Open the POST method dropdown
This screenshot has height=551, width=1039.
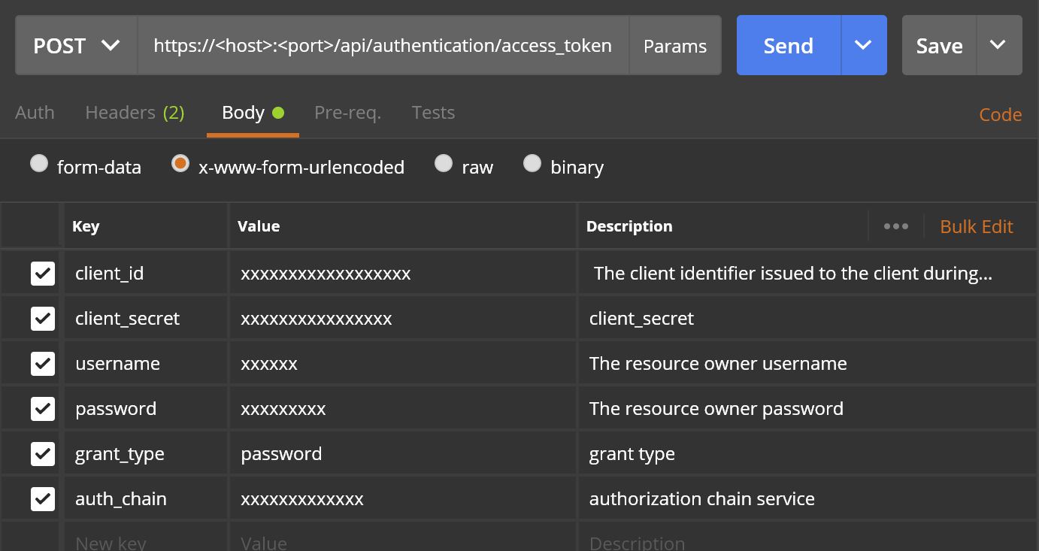(76, 45)
